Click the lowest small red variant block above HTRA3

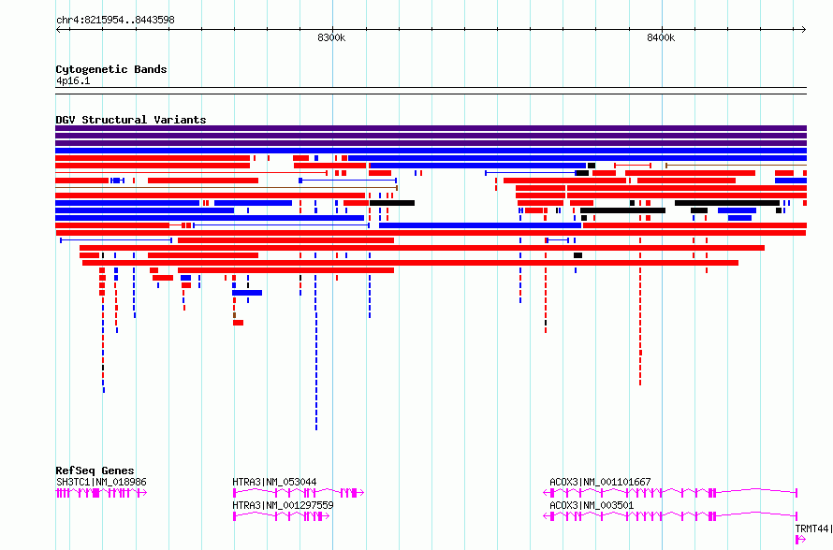pos(238,323)
